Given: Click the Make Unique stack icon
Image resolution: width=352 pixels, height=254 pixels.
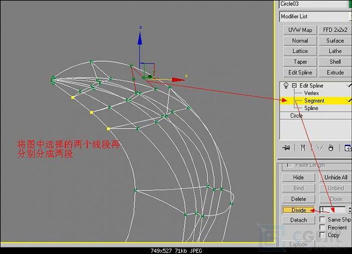Looking at the screenshot, I should (320, 148).
